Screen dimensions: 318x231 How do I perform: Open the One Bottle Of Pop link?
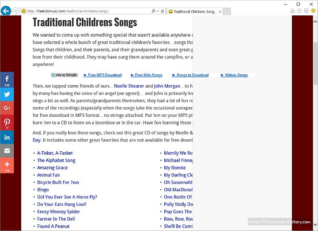[178, 197]
